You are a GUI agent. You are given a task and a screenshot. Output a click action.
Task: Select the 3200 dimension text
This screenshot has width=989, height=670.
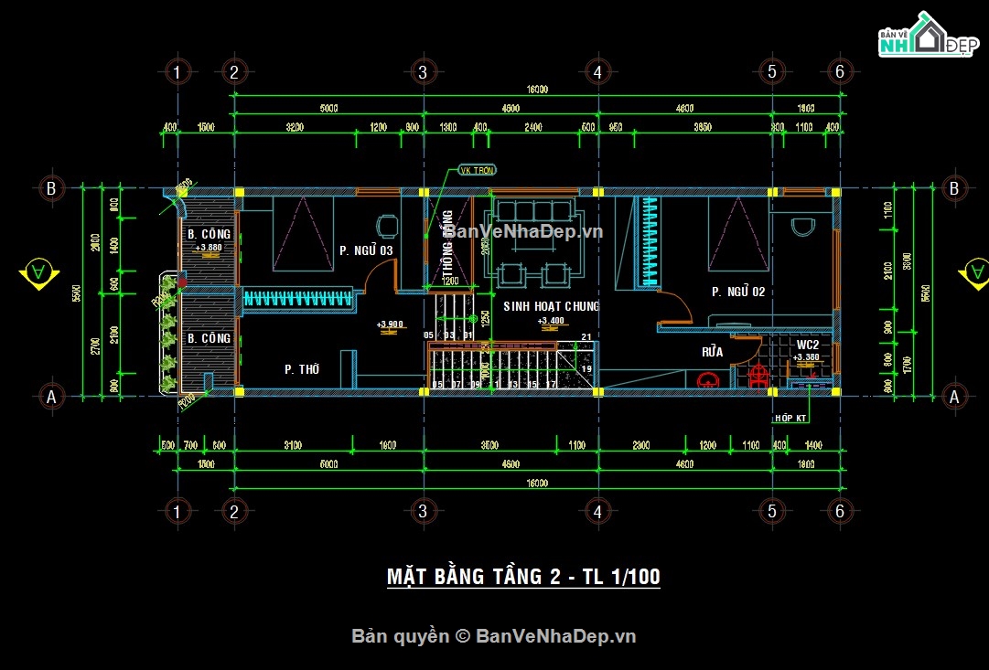pyautogui.click(x=295, y=127)
